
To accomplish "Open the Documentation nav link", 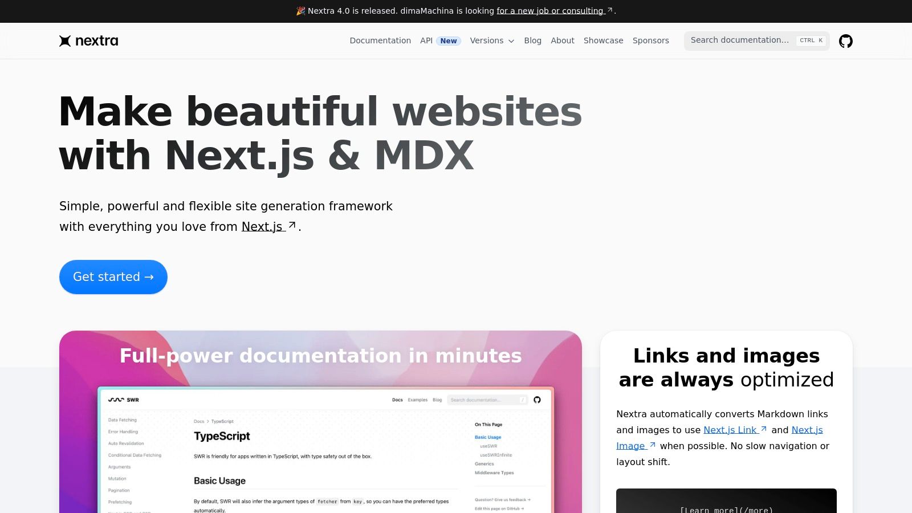I will (x=380, y=40).
